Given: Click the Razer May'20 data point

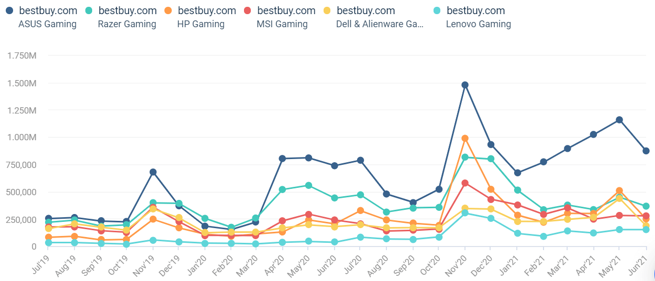Looking at the screenshot, I should (x=309, y=185).
